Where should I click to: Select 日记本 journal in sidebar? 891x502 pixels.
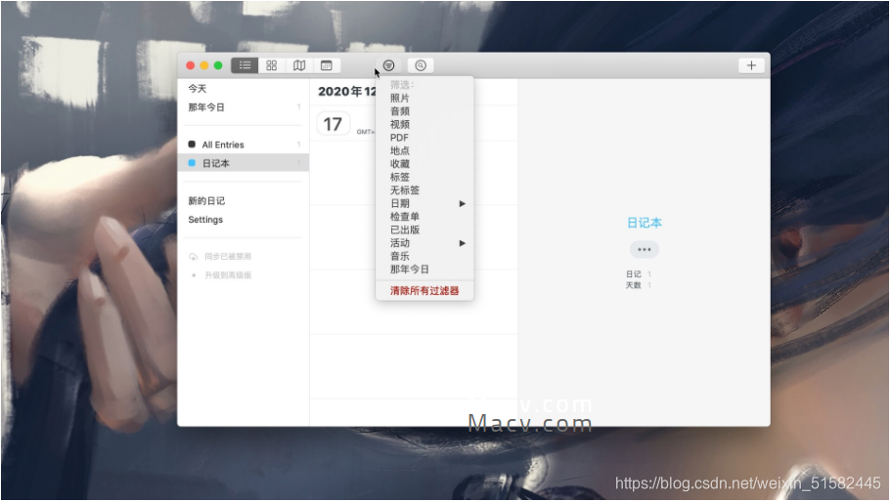coord(244,163)
